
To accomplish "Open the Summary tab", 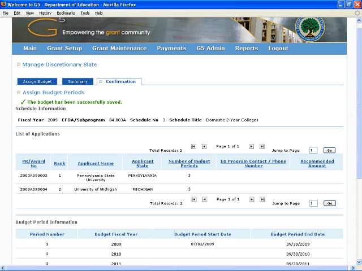I will [x=74, y=82].
